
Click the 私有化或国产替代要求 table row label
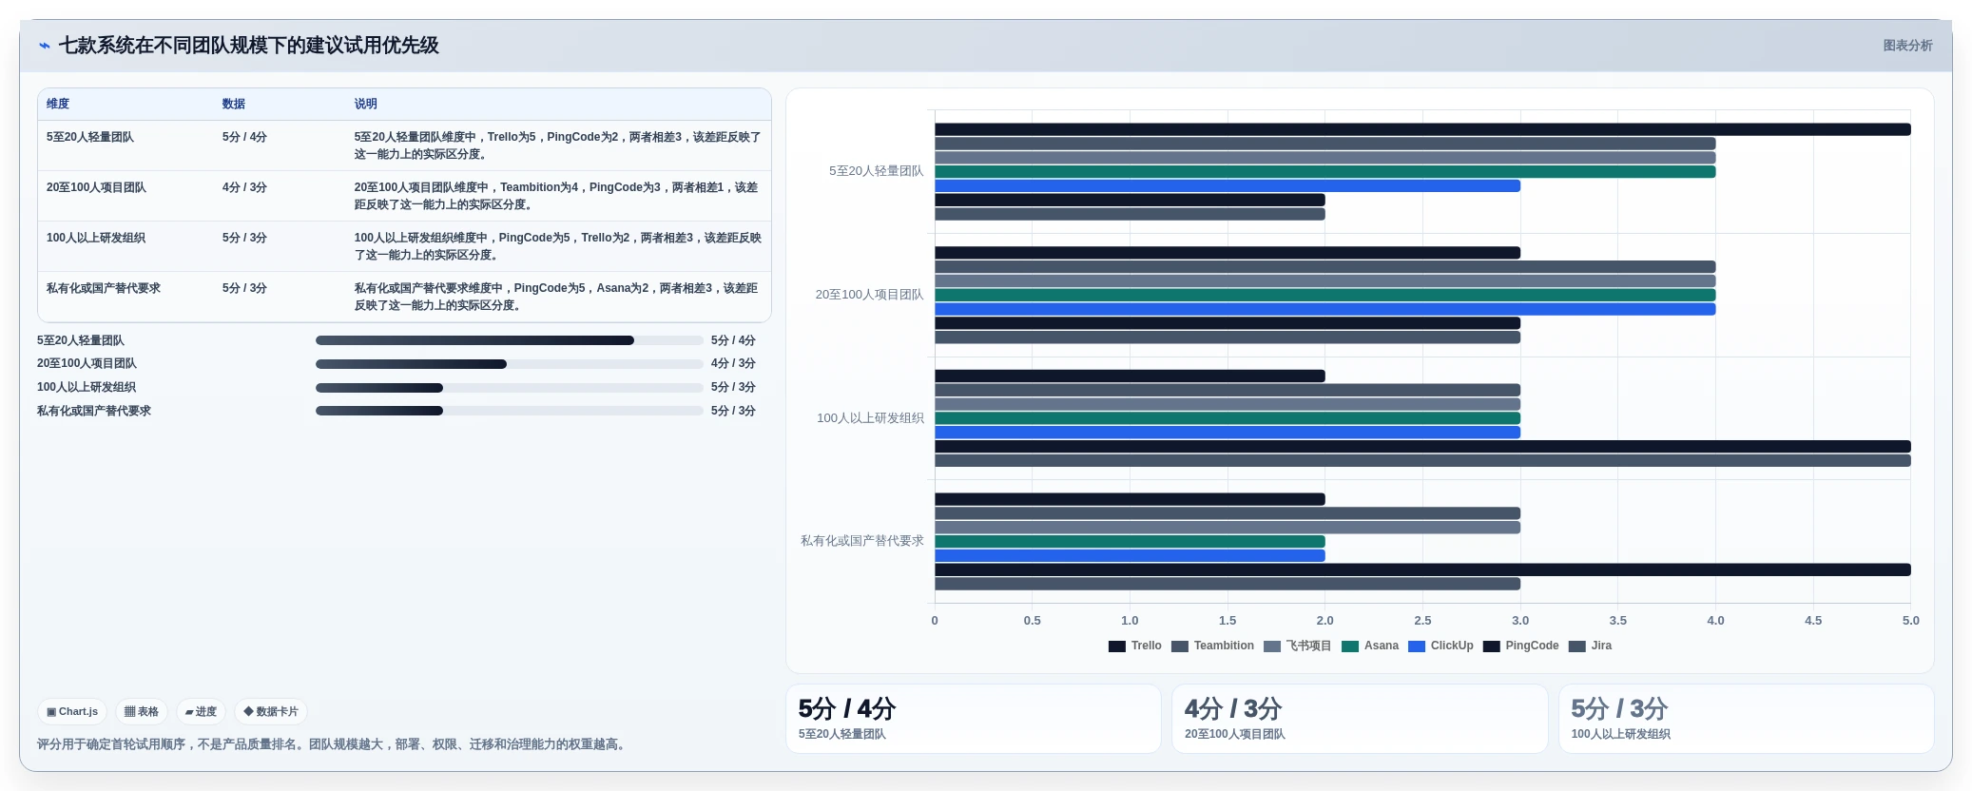click(104, 288)
